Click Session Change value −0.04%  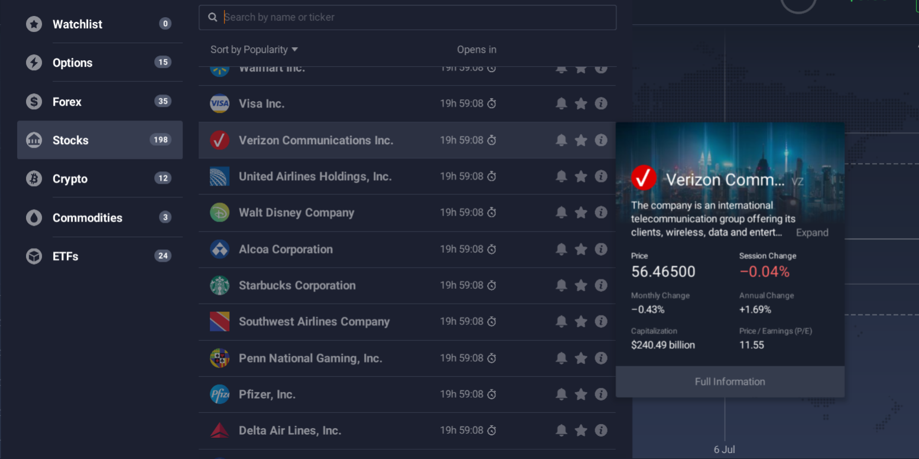pos(764,272)
